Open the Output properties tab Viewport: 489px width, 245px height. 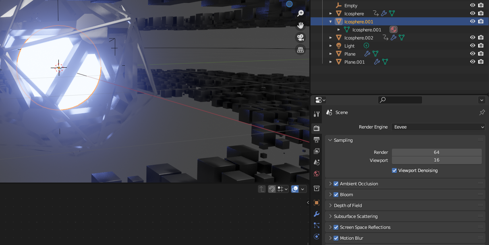[317, 140]
